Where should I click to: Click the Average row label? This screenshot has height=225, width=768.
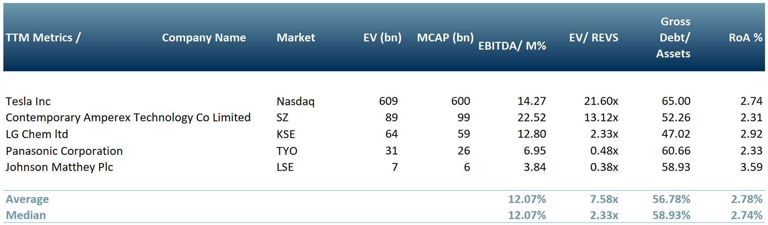click(27, 199)
